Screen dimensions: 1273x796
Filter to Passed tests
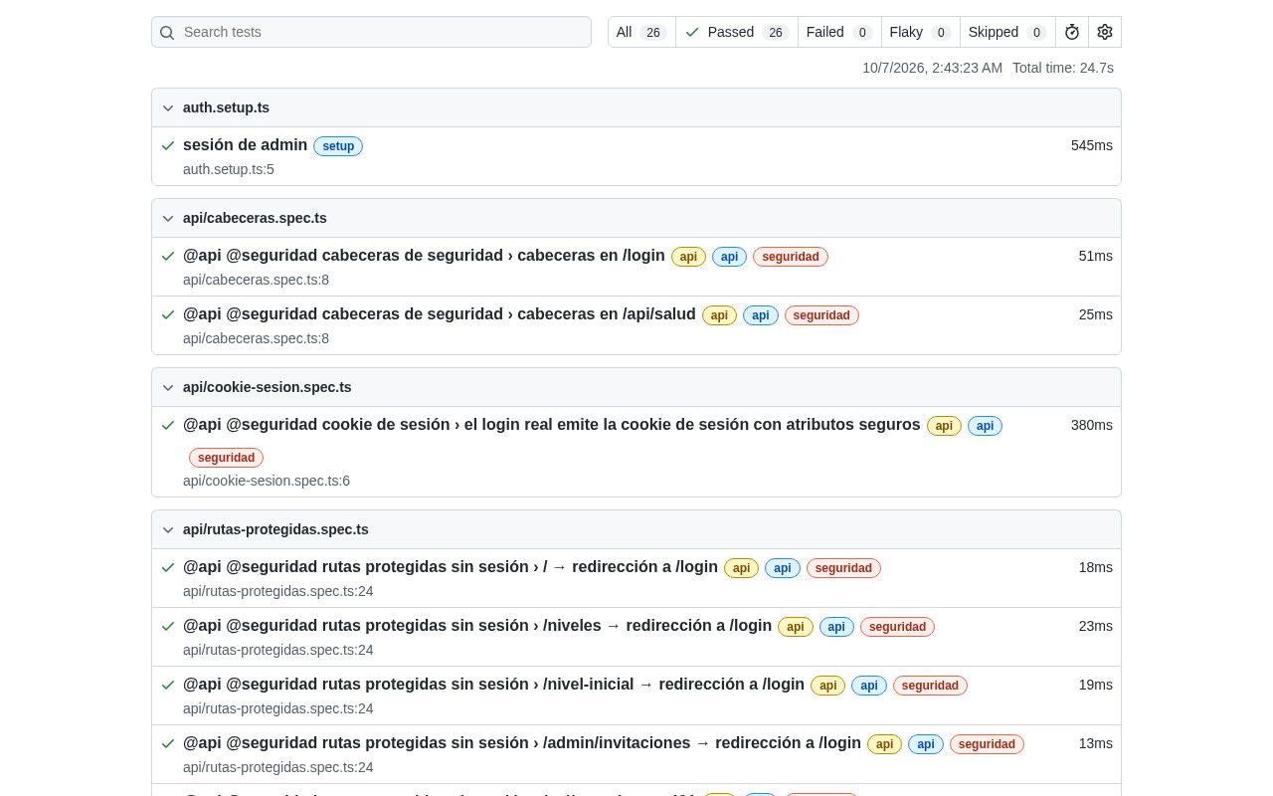(x=737, y=32)
